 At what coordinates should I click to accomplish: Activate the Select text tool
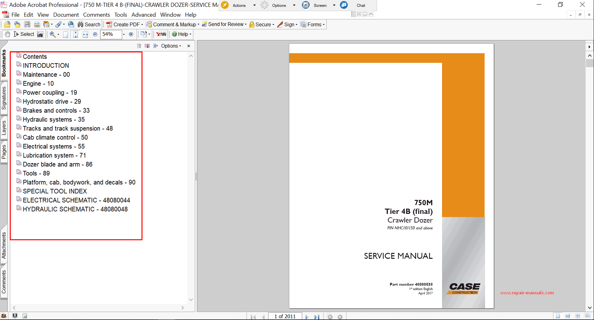[24, 34]
